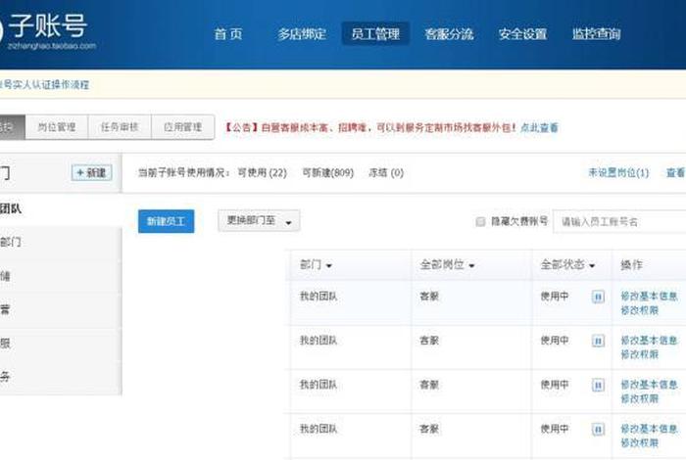Click 使用中 status in first table row
The height and width of the screenshot is (460, 686).
[x=555, y=297]
